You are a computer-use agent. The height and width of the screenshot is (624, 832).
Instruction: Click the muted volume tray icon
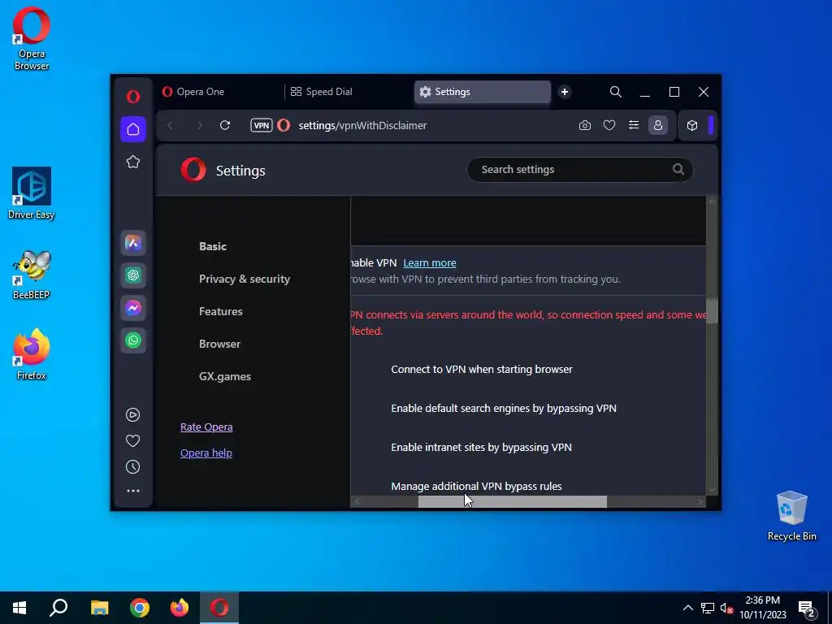coord(726,608)
